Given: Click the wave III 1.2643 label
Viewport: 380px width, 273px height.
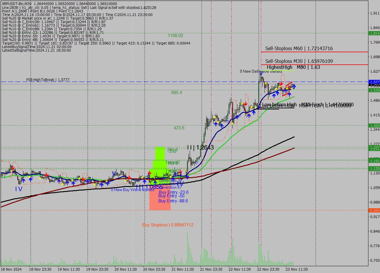Looking at the screenshot, I should pos(200,147).
